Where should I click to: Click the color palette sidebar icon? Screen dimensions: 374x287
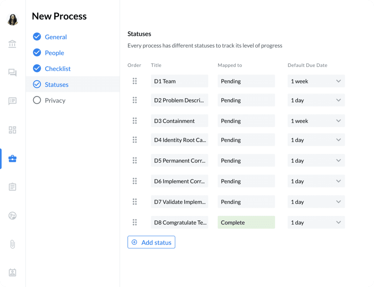12,216
